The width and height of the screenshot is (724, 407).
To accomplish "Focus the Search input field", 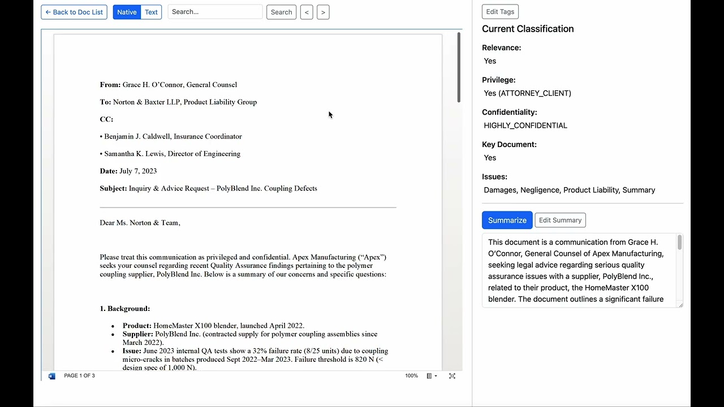I will pos(215,12).
